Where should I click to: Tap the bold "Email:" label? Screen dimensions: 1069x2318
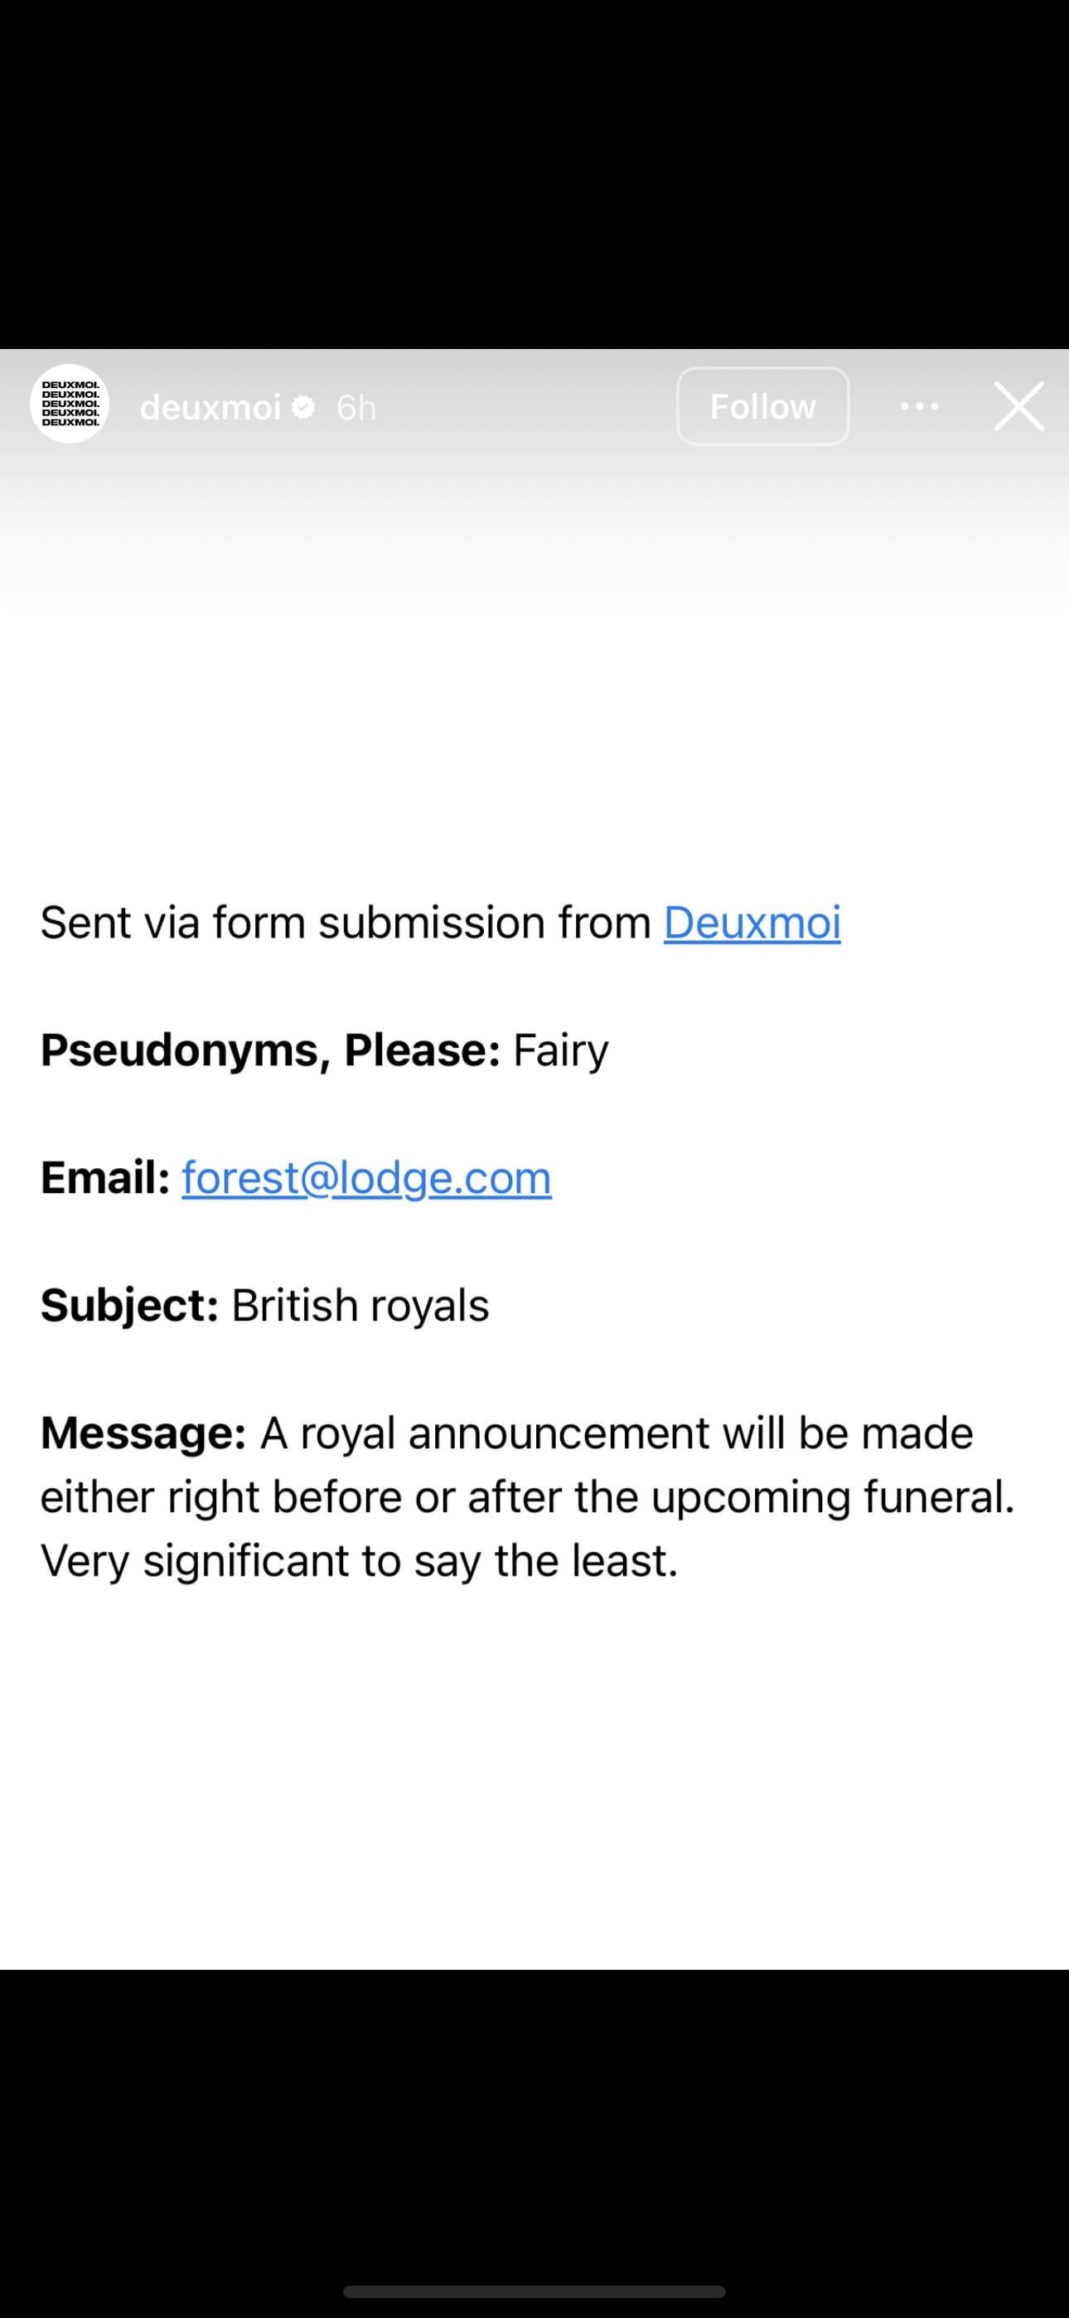[x=105, y=1178]
